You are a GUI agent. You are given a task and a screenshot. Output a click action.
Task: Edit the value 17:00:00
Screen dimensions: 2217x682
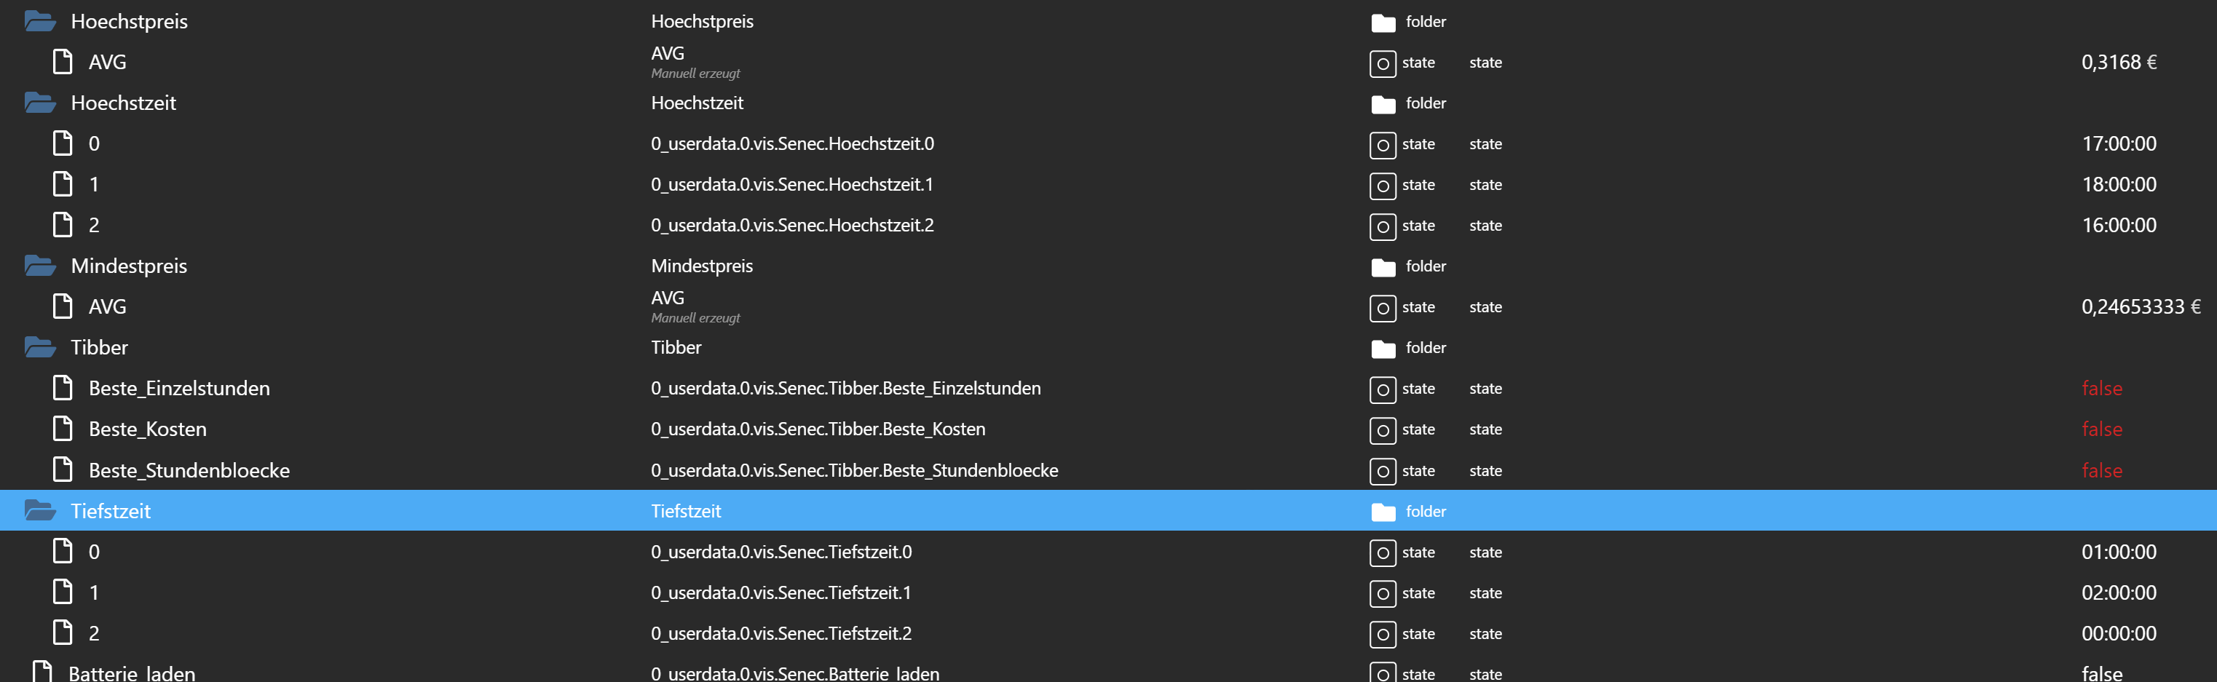click(x=2119, y=143)
